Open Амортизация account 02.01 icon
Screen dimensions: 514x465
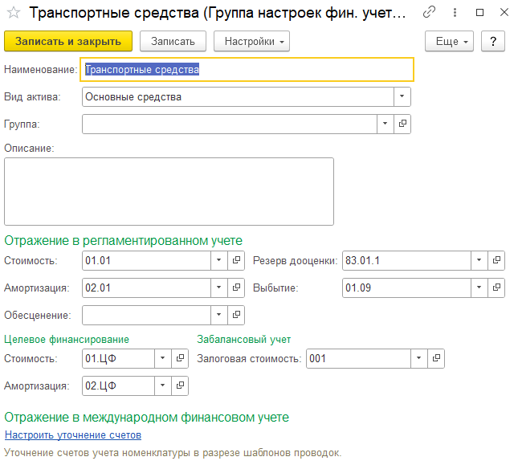tap(236, 288)
